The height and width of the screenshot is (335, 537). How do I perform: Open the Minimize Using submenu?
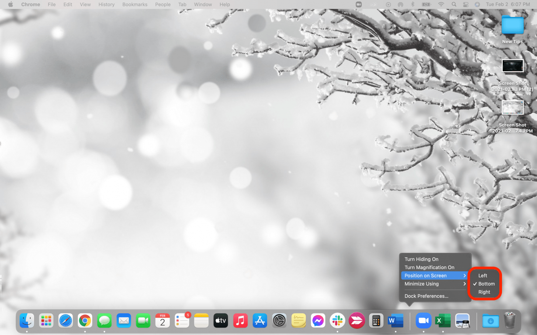click(x=421, y=284)
